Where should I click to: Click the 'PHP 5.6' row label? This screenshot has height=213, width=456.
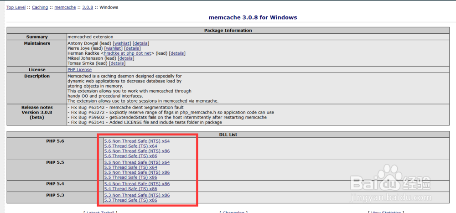[x=55, y=141]
